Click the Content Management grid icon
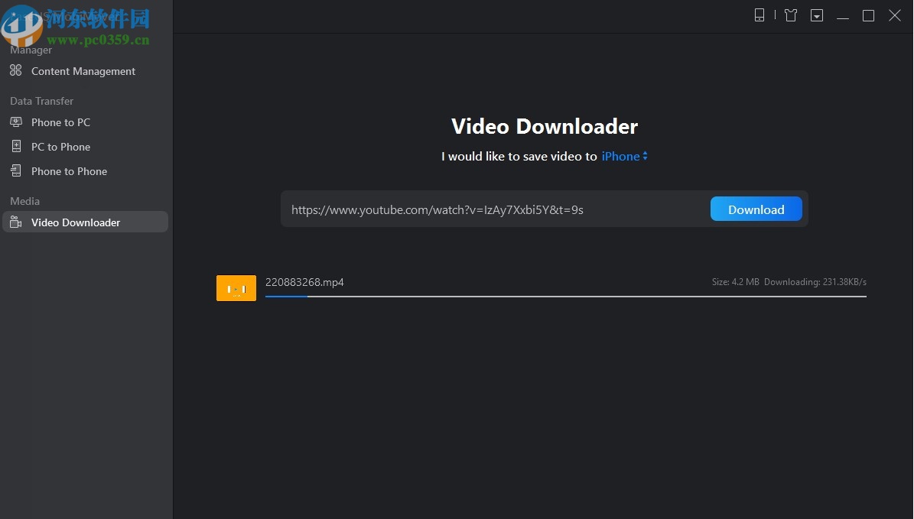This screenshot has height=519, width=914. (x=16, y=70)
